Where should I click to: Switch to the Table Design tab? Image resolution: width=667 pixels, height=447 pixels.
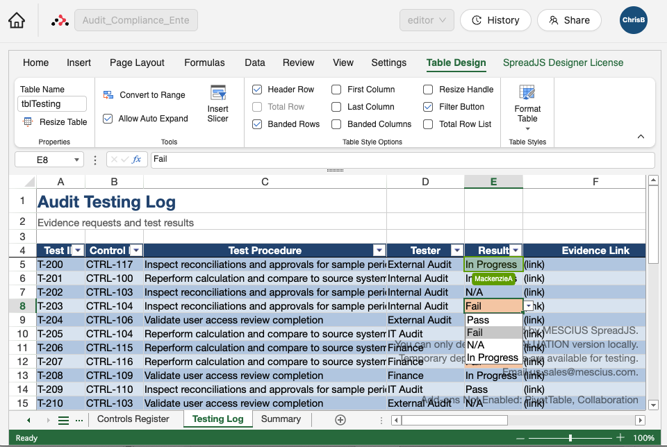(x=456, y=62)
